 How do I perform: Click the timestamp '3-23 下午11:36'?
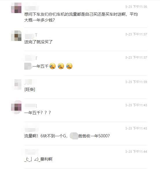pyautogui.click(x=136, y=7)
